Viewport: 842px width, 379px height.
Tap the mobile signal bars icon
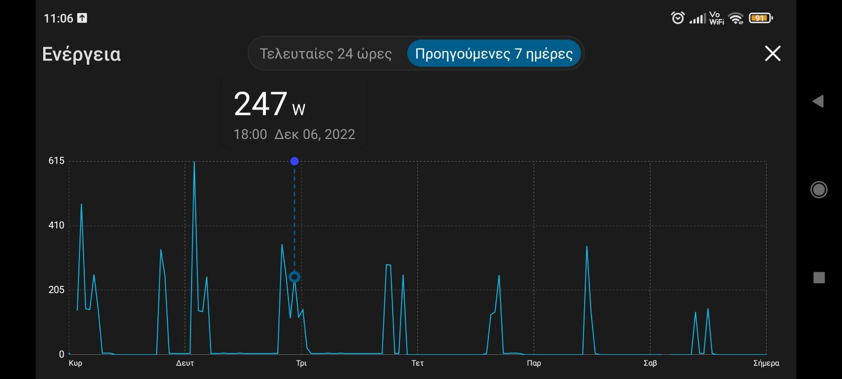click(697, 19)
